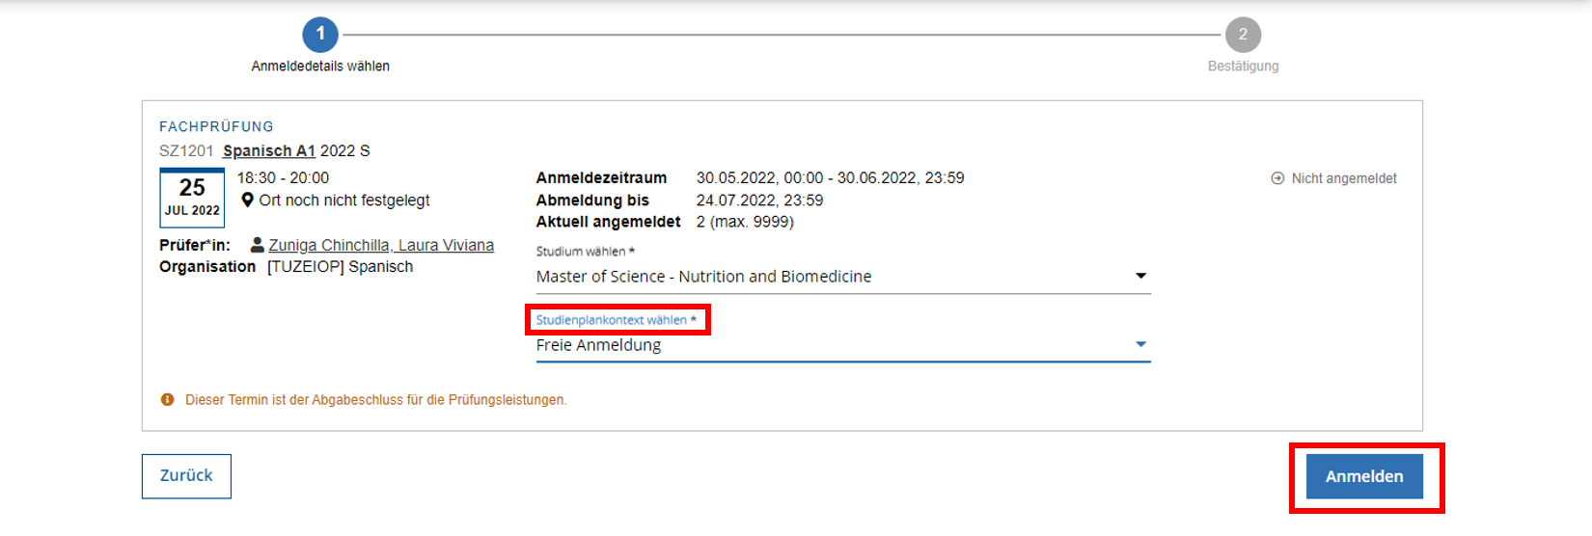Screen dimensions: 1592x536
Task: Click the orange info icon
Action: (x=167, y=399)
